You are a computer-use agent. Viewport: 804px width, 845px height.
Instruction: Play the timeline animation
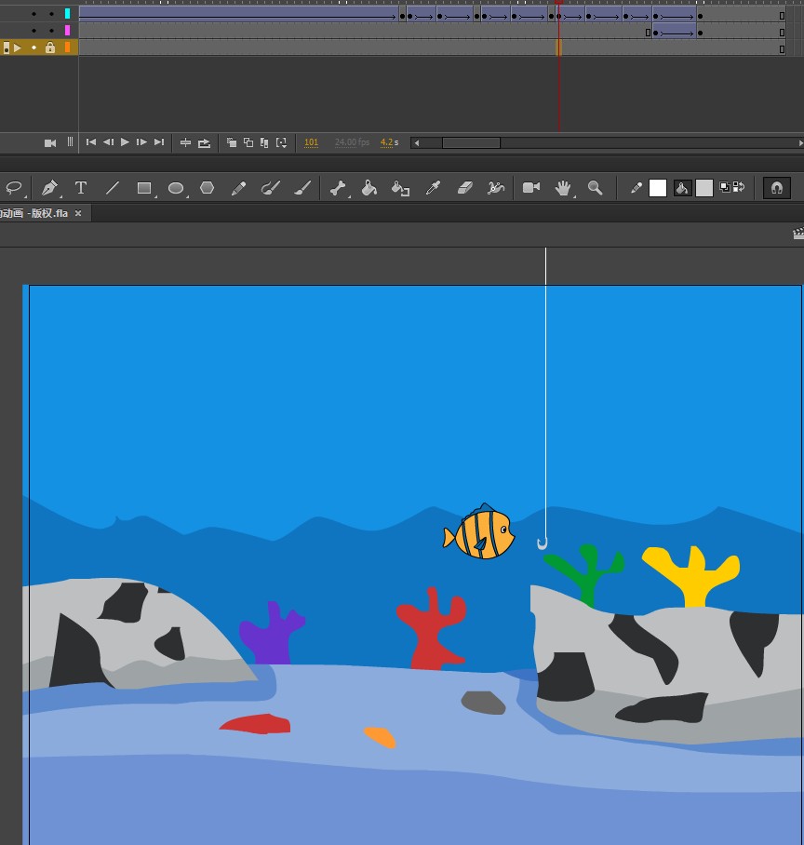point(125,142)
